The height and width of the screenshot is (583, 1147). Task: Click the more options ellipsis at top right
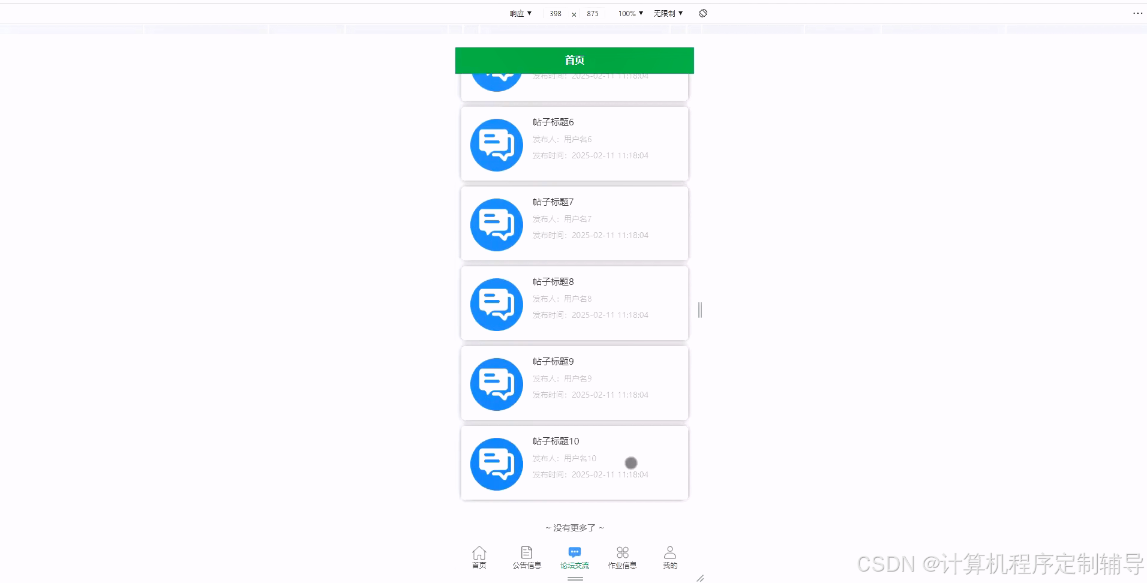pos(1139,13)
